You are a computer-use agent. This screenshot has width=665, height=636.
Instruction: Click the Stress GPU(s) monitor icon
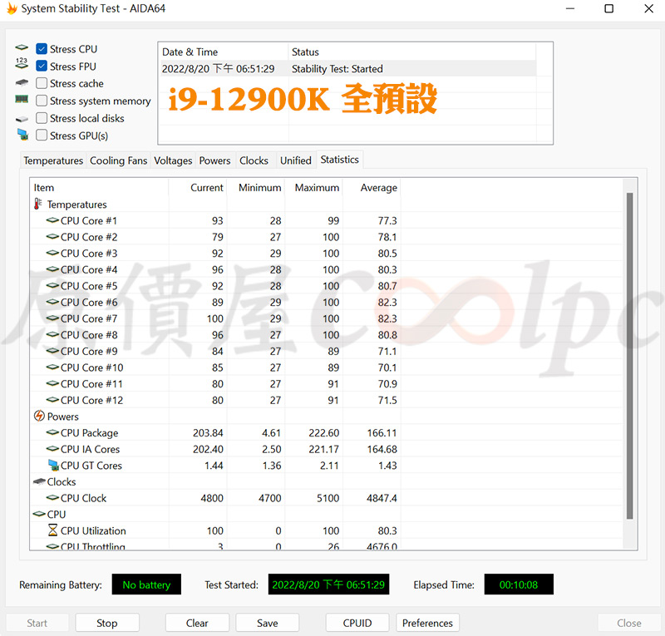coord(22,135)
